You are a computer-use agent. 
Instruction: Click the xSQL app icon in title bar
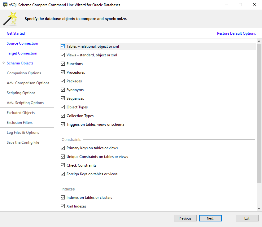5,5
